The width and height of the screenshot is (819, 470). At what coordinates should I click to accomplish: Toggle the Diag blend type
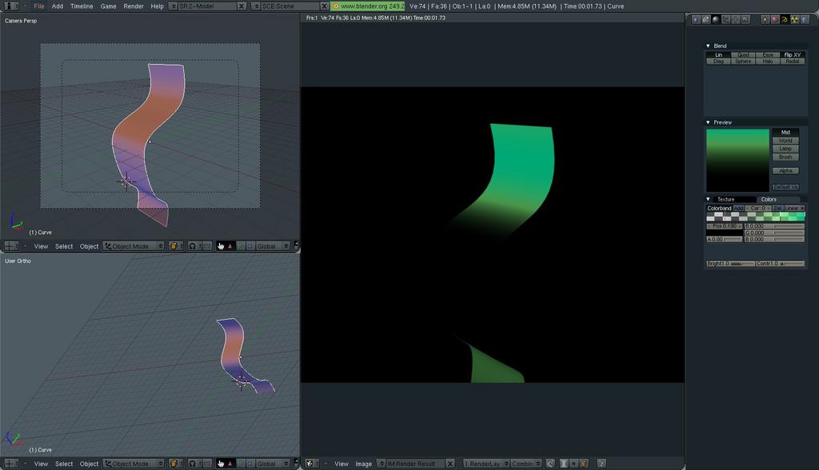(718, 61)
